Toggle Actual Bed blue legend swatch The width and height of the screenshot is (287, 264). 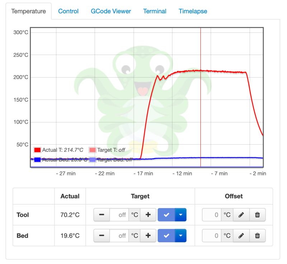(x=37, y=160)
